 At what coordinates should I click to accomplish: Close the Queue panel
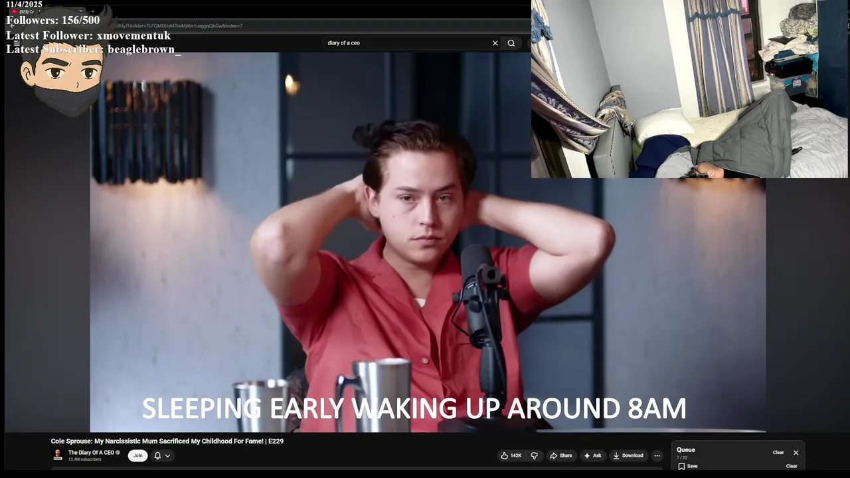[x=796, y=453]
